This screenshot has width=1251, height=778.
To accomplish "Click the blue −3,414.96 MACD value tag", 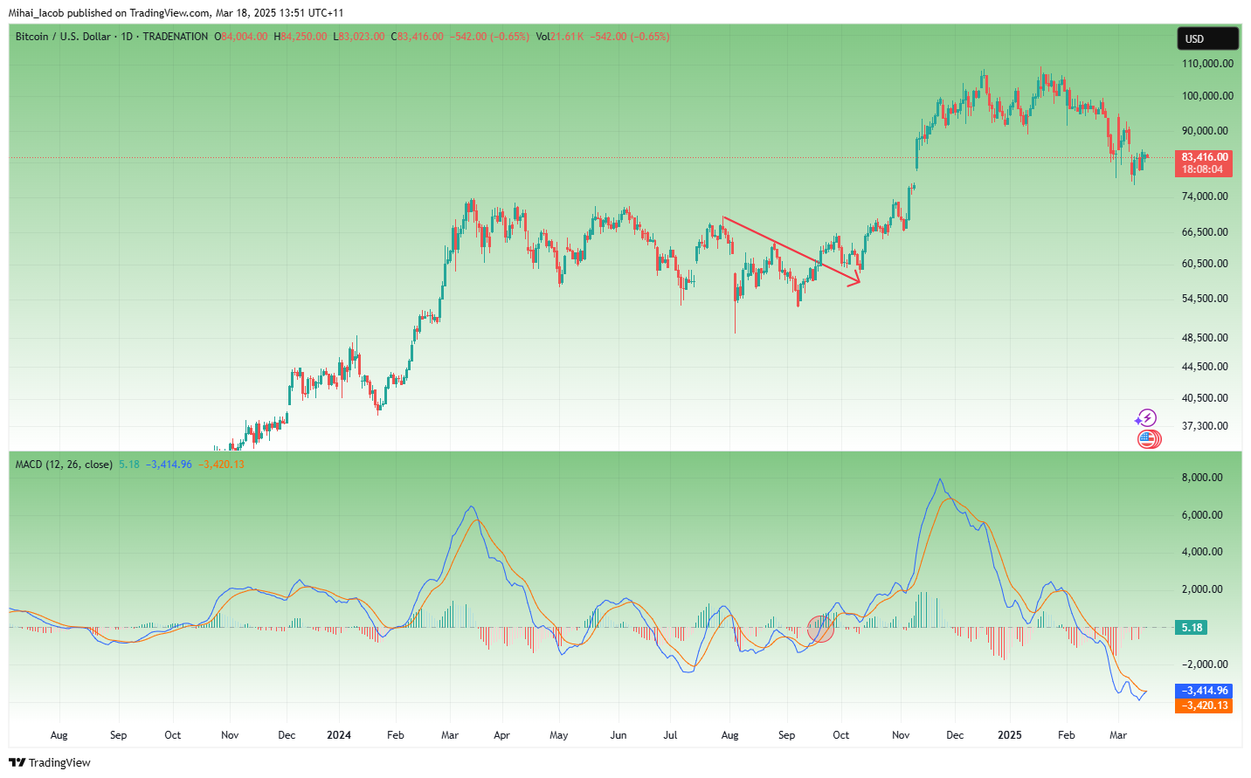I will tap(1205, 691).
